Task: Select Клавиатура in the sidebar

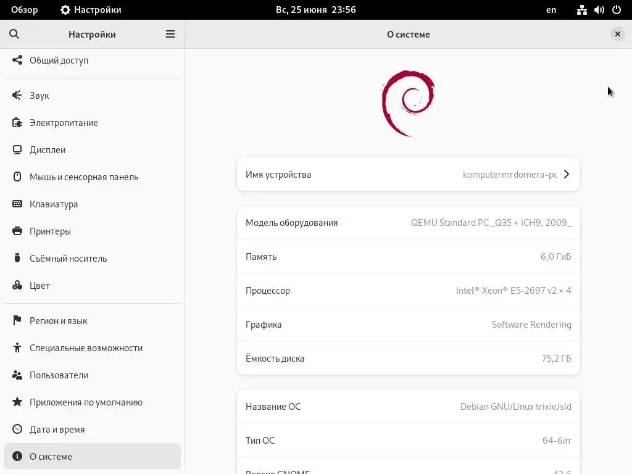Action: (x=93, y=204)
